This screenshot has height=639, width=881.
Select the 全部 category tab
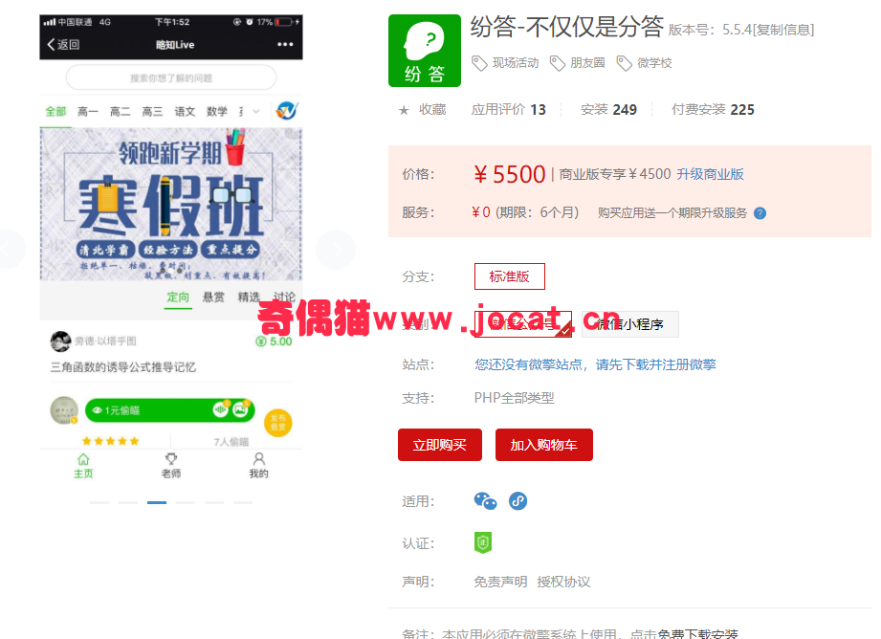coord(55,112)
